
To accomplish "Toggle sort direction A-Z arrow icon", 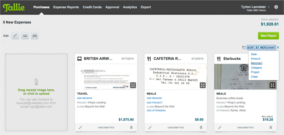I will tap(244, 48).
